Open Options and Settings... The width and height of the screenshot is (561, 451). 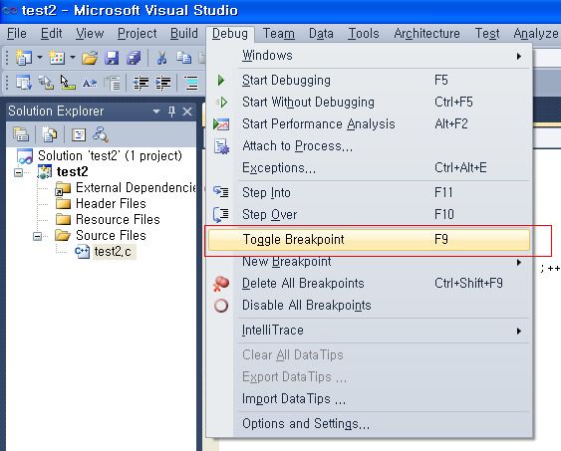click(369, 424)
